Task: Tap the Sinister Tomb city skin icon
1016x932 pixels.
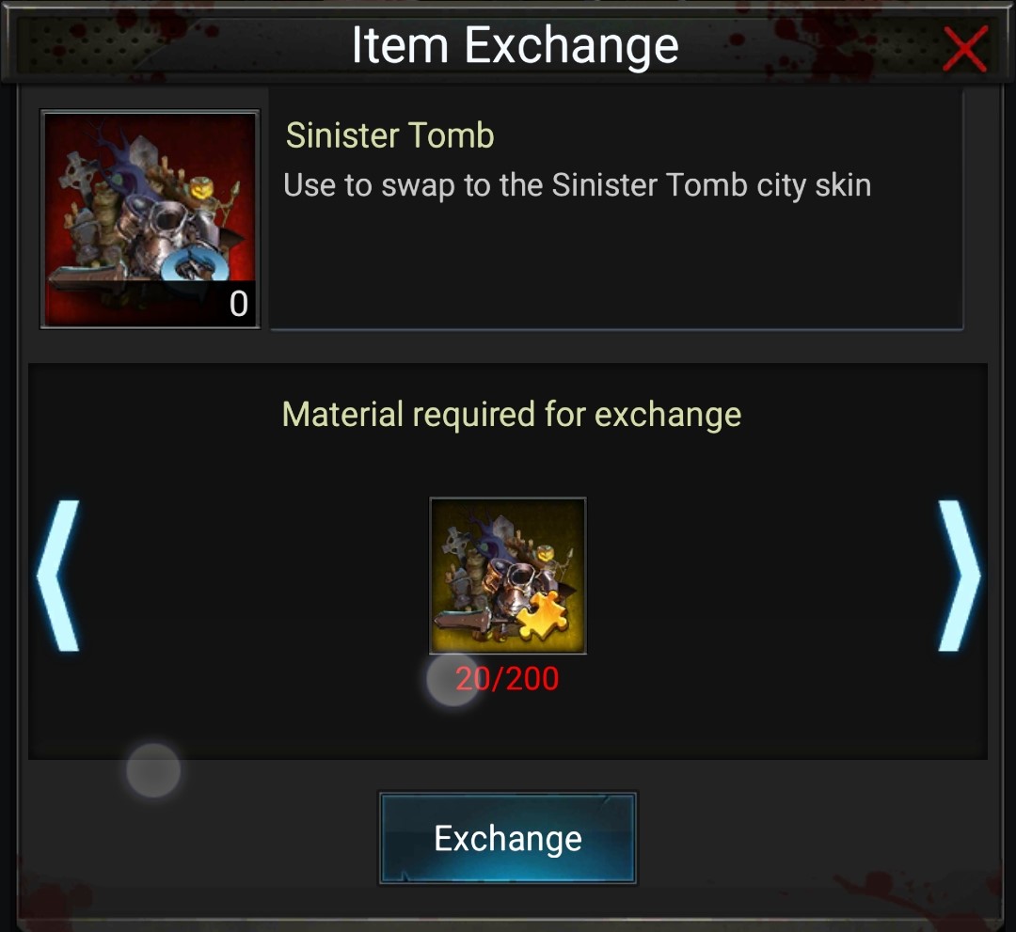Action: pos(151,219)
